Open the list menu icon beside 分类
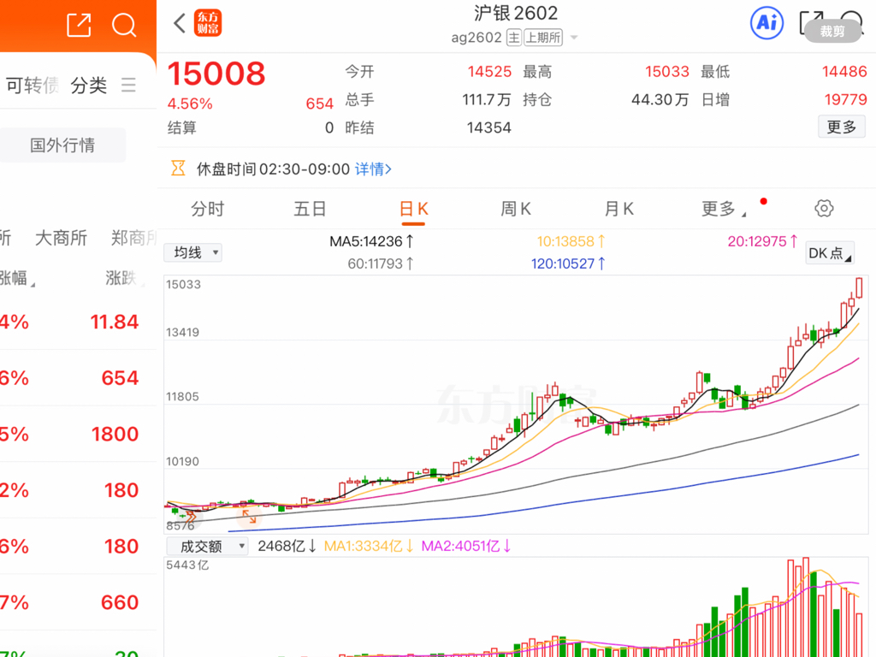 coord(128,85)
